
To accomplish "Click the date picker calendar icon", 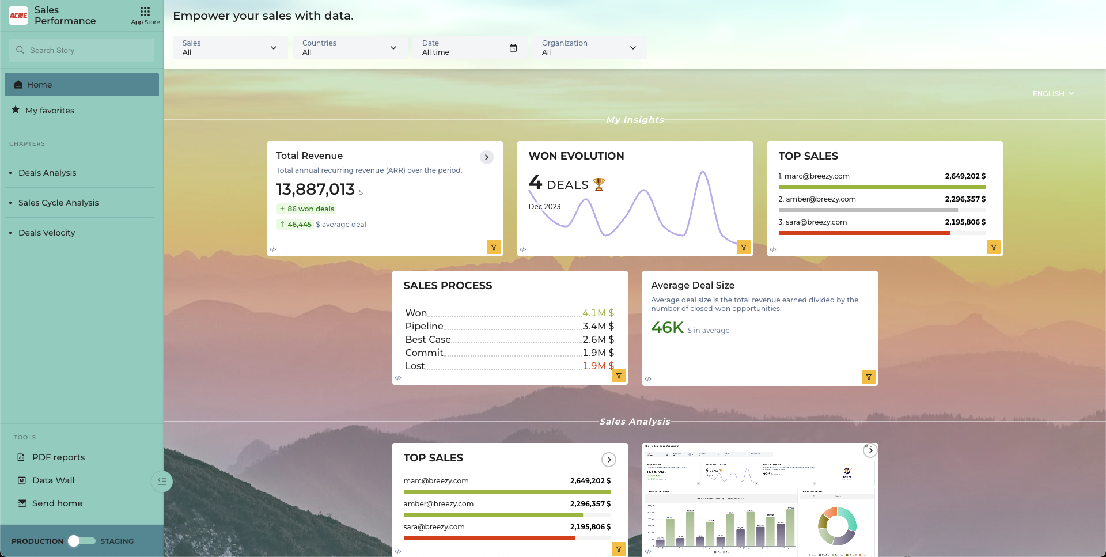I will pos(513,48).
